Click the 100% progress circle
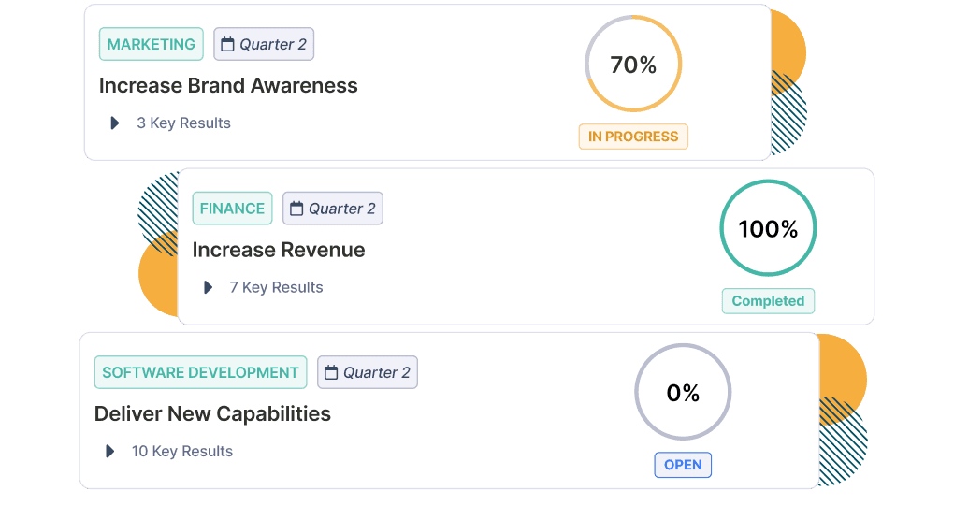 (768, 229)
